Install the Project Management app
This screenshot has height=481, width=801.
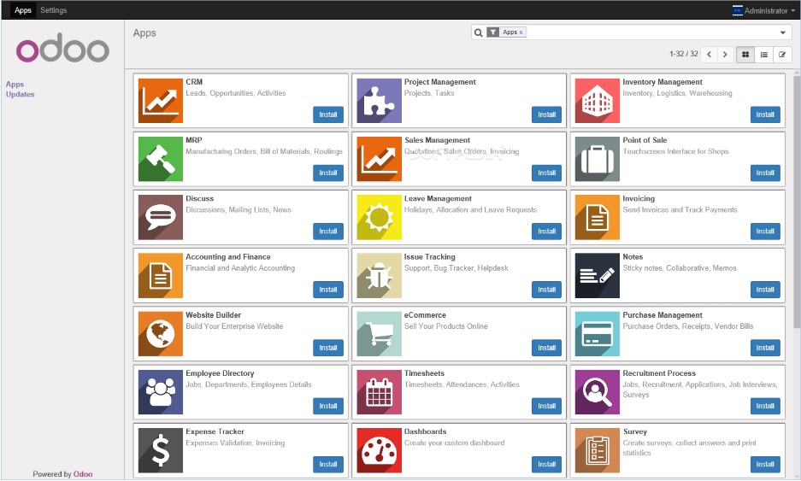click(x=546, y=114)
